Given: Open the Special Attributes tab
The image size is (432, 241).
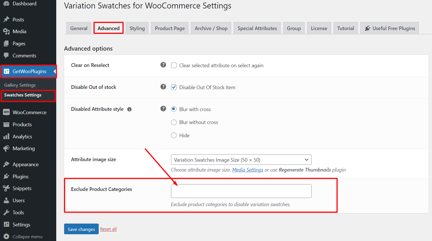Looking at the screenshot, I should point(257,28).
